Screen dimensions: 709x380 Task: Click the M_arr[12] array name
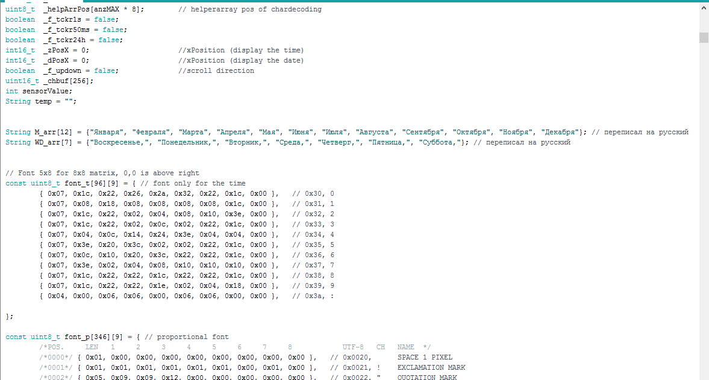click(x=54, y=132)
